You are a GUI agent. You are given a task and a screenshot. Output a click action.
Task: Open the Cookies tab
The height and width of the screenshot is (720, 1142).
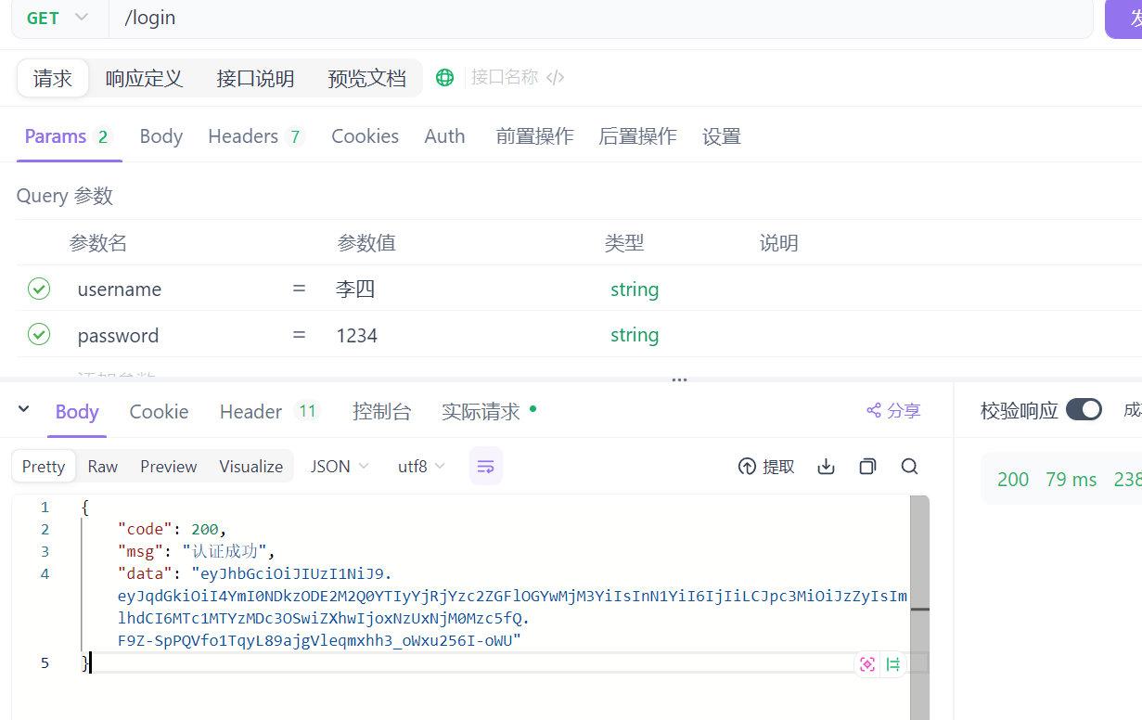pos(365,135)
